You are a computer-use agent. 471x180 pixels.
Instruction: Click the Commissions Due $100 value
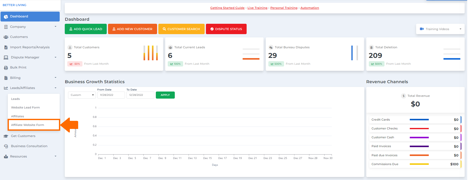(x=454, y=164)
